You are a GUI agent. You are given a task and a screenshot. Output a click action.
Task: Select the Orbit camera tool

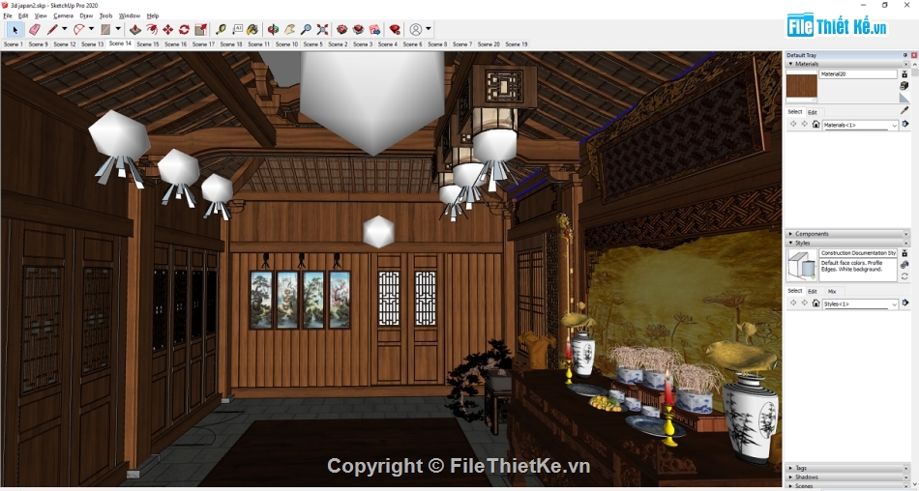[273, 29]
